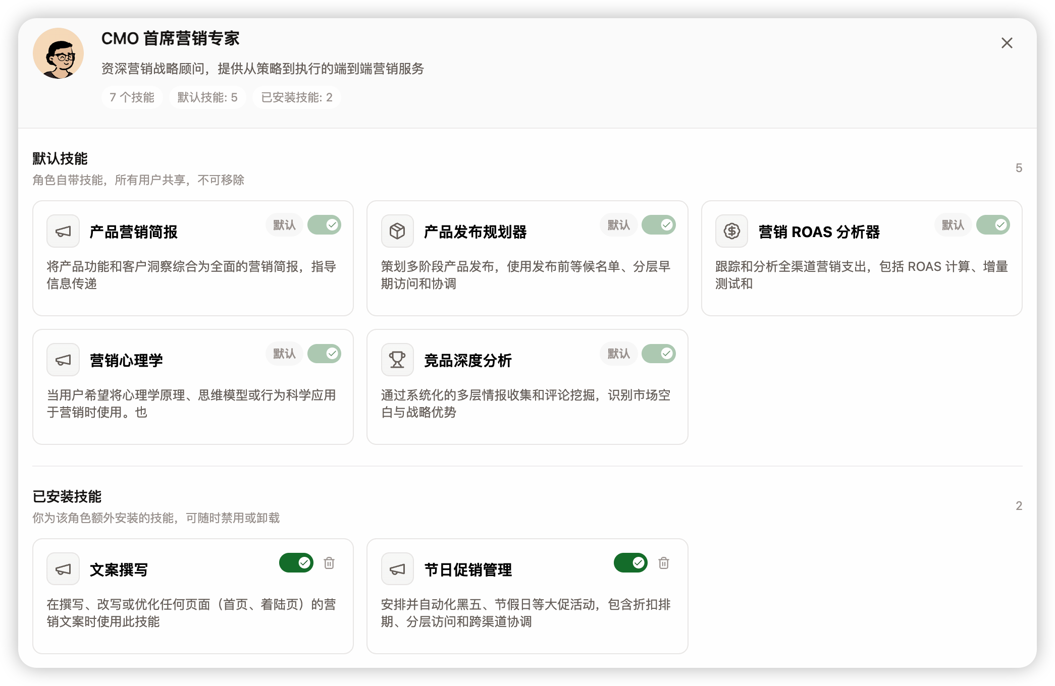Click the 默认 tag on 产品营销简报

pyautogui.click(x=284, y=225)
